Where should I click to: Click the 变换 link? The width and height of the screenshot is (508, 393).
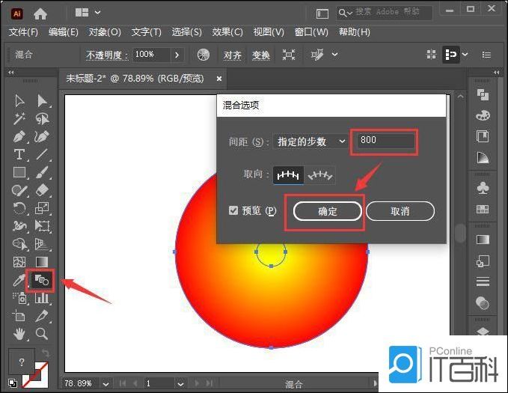click(261, 55)
